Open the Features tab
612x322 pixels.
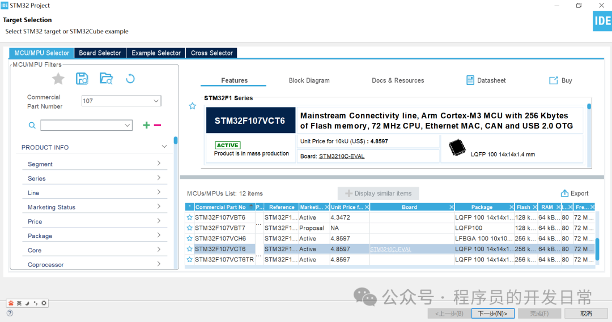tap(234, 80)
